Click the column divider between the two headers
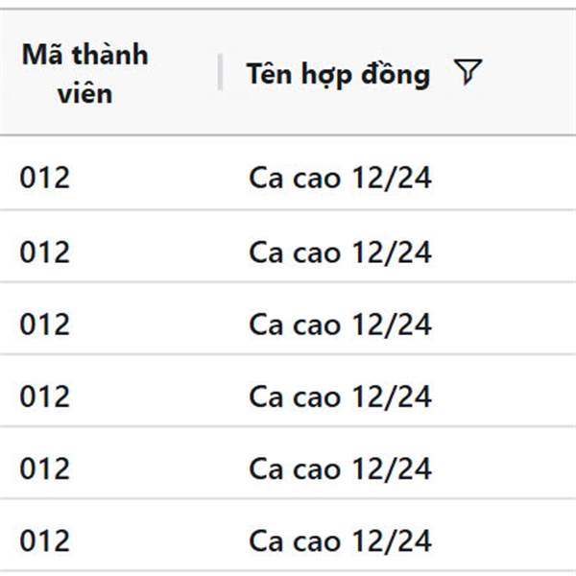The image size is (576, 576). pos(220,73)
